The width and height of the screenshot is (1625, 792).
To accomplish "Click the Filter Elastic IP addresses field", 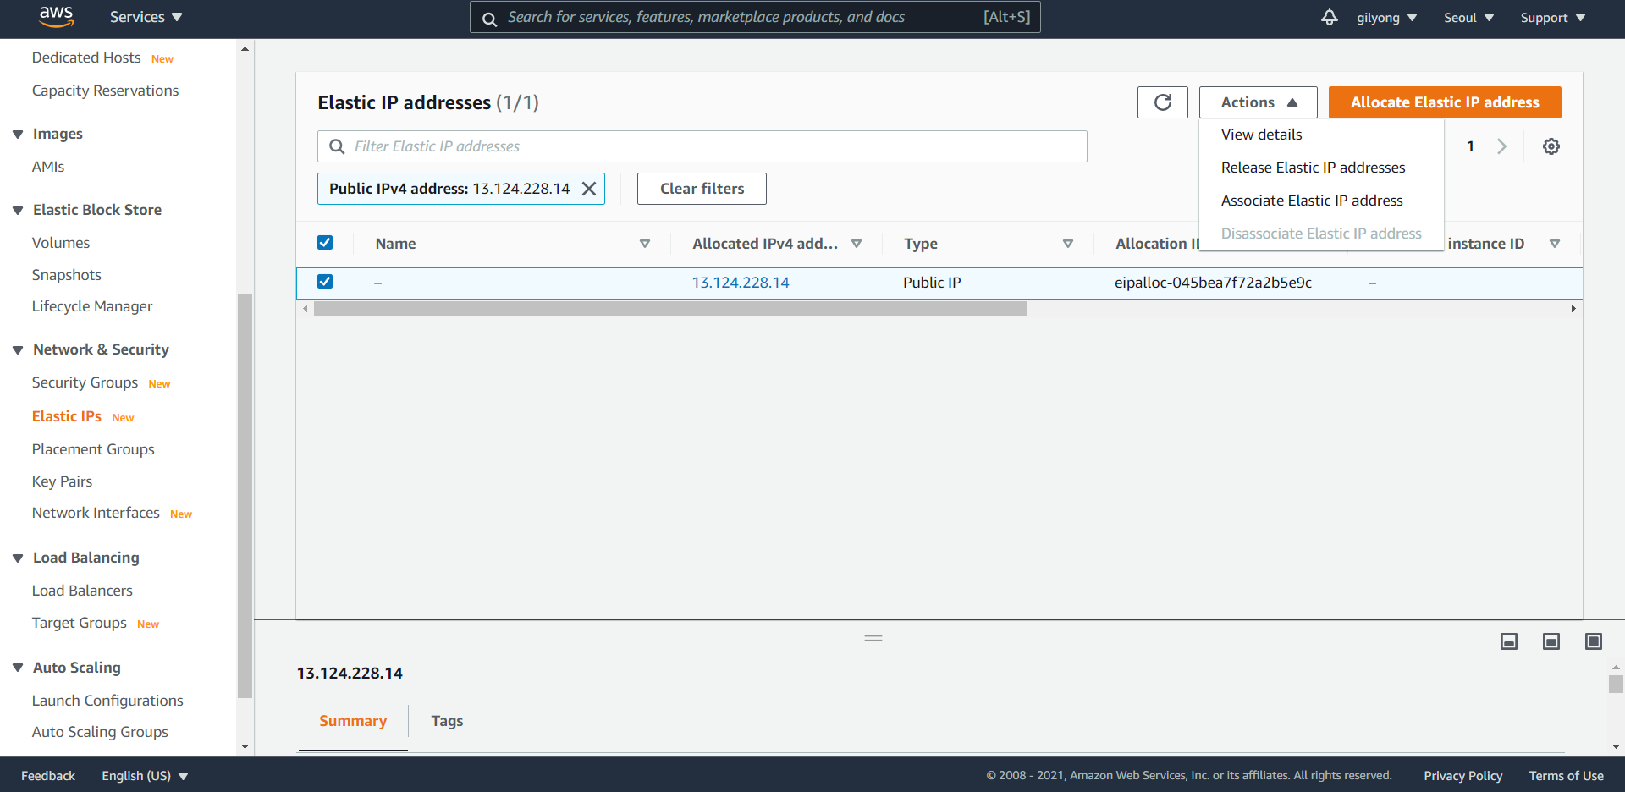I will [x=702, y=146].
